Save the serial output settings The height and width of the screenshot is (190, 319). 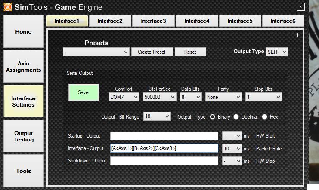(84, 92)
